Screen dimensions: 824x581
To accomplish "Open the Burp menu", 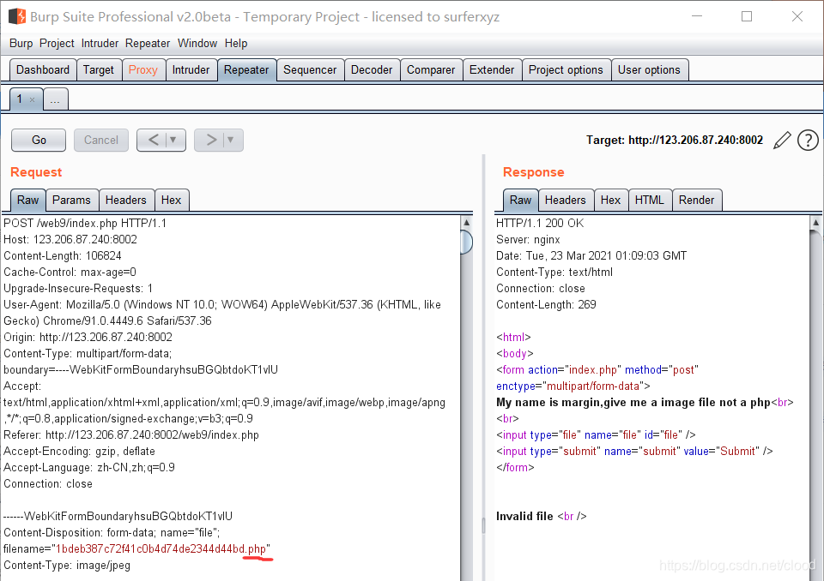I will 21,43.
